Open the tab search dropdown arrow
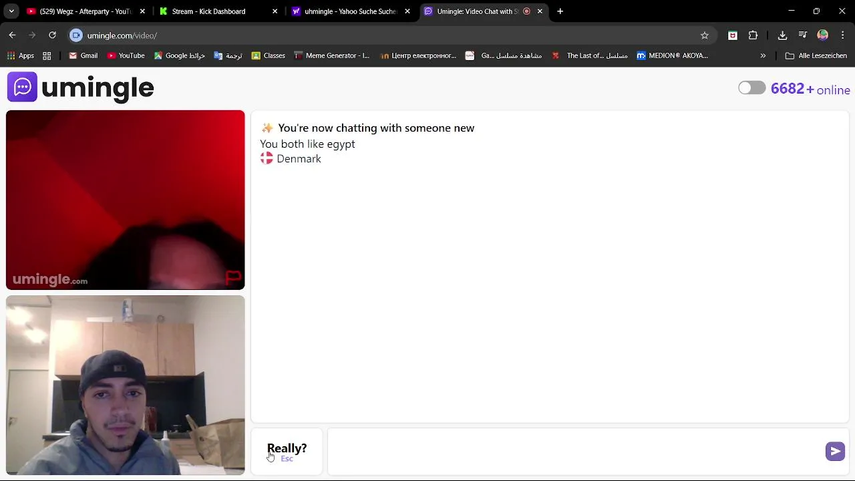The image size is (855, 481). point(11,11)
